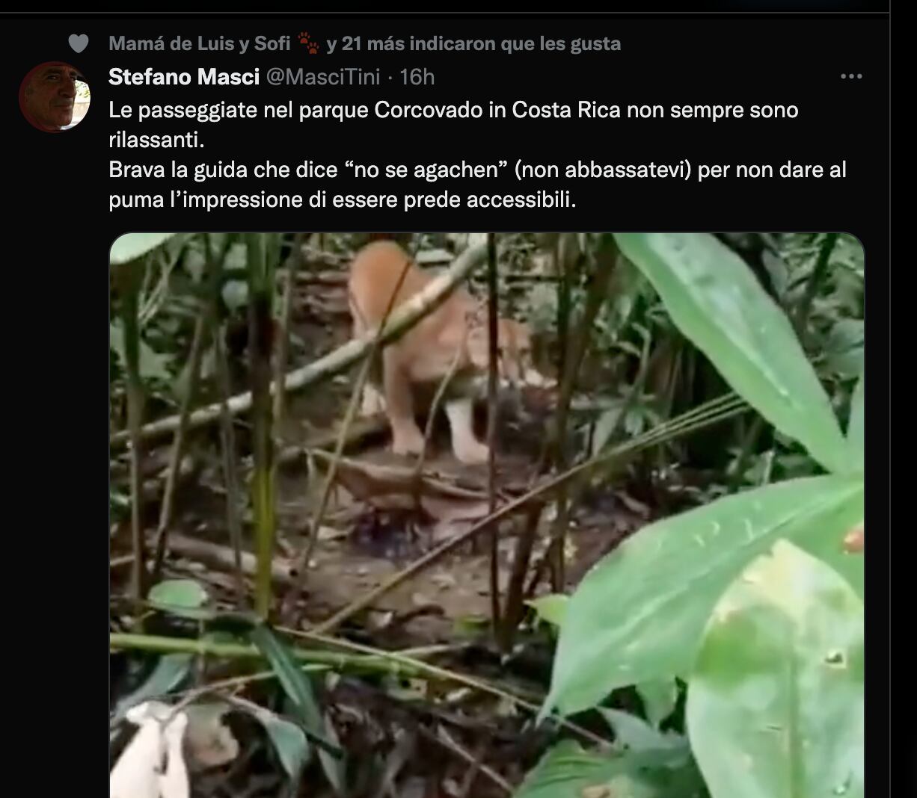The width and height of the screenshot is (917, 798).
Task: Play the puma video
Action: (486, 514)
